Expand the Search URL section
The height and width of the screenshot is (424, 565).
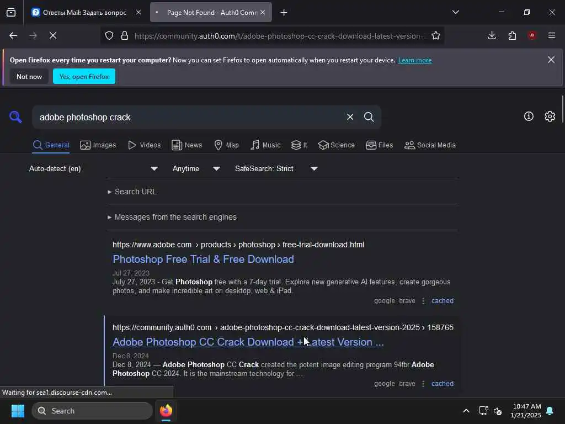click(x=132, y=192)
